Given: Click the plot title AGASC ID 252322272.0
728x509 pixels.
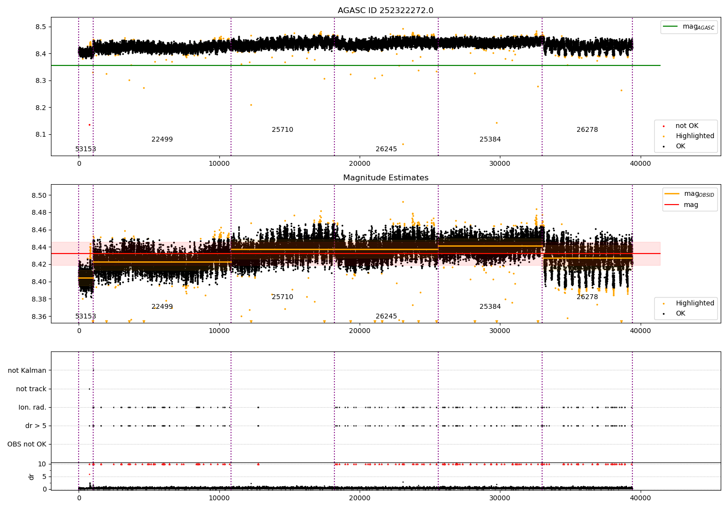Looking at the screenshot, I should 385,11.
